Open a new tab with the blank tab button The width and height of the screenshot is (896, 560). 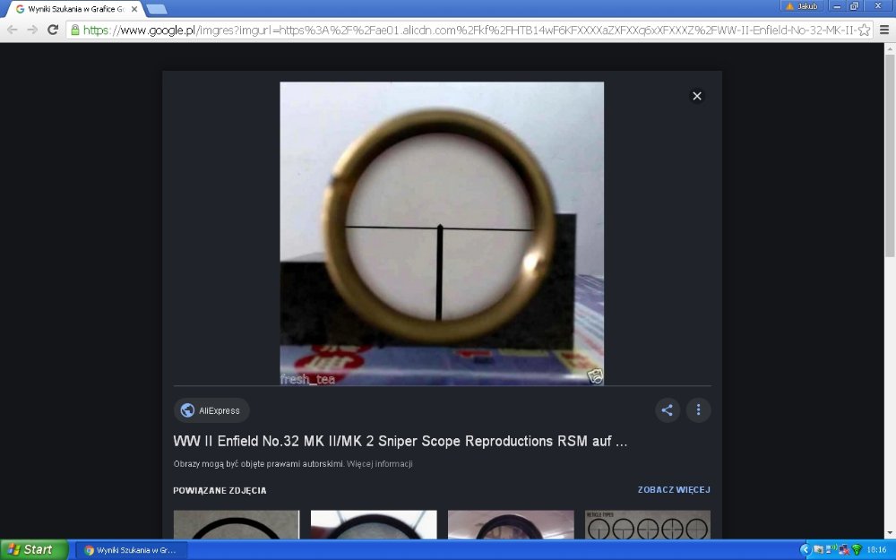(157, 9)
